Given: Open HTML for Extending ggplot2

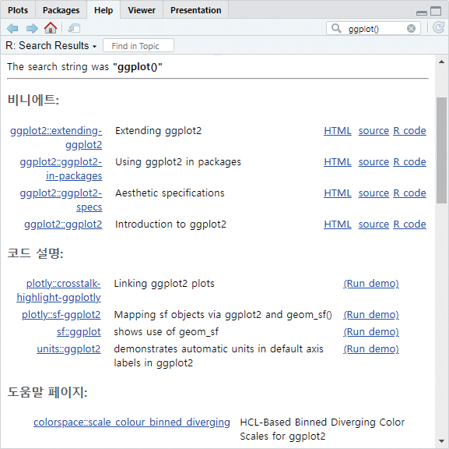Looking at the screenshot, I should tap(338, 131).
